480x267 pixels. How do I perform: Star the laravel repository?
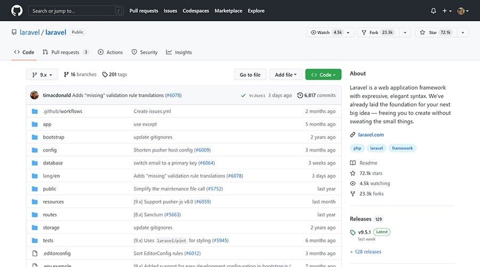coord(436,33)
